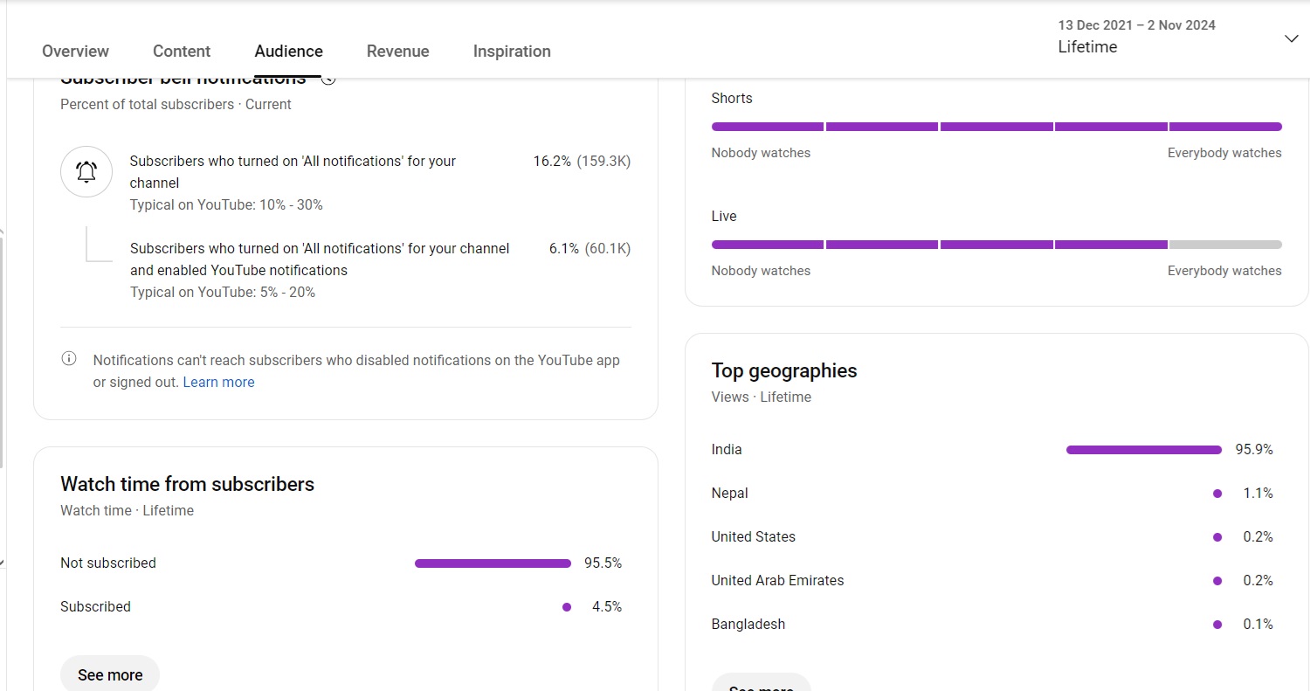Image resolution: width=1310 pixels, height=691 pixels.
Task: Click the Nepal row dot indicator
Action: pos(1217,494)
